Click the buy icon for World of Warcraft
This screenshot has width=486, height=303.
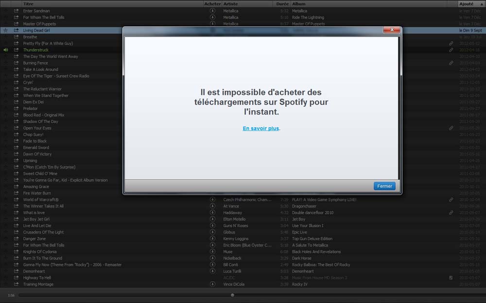point(213,200)
